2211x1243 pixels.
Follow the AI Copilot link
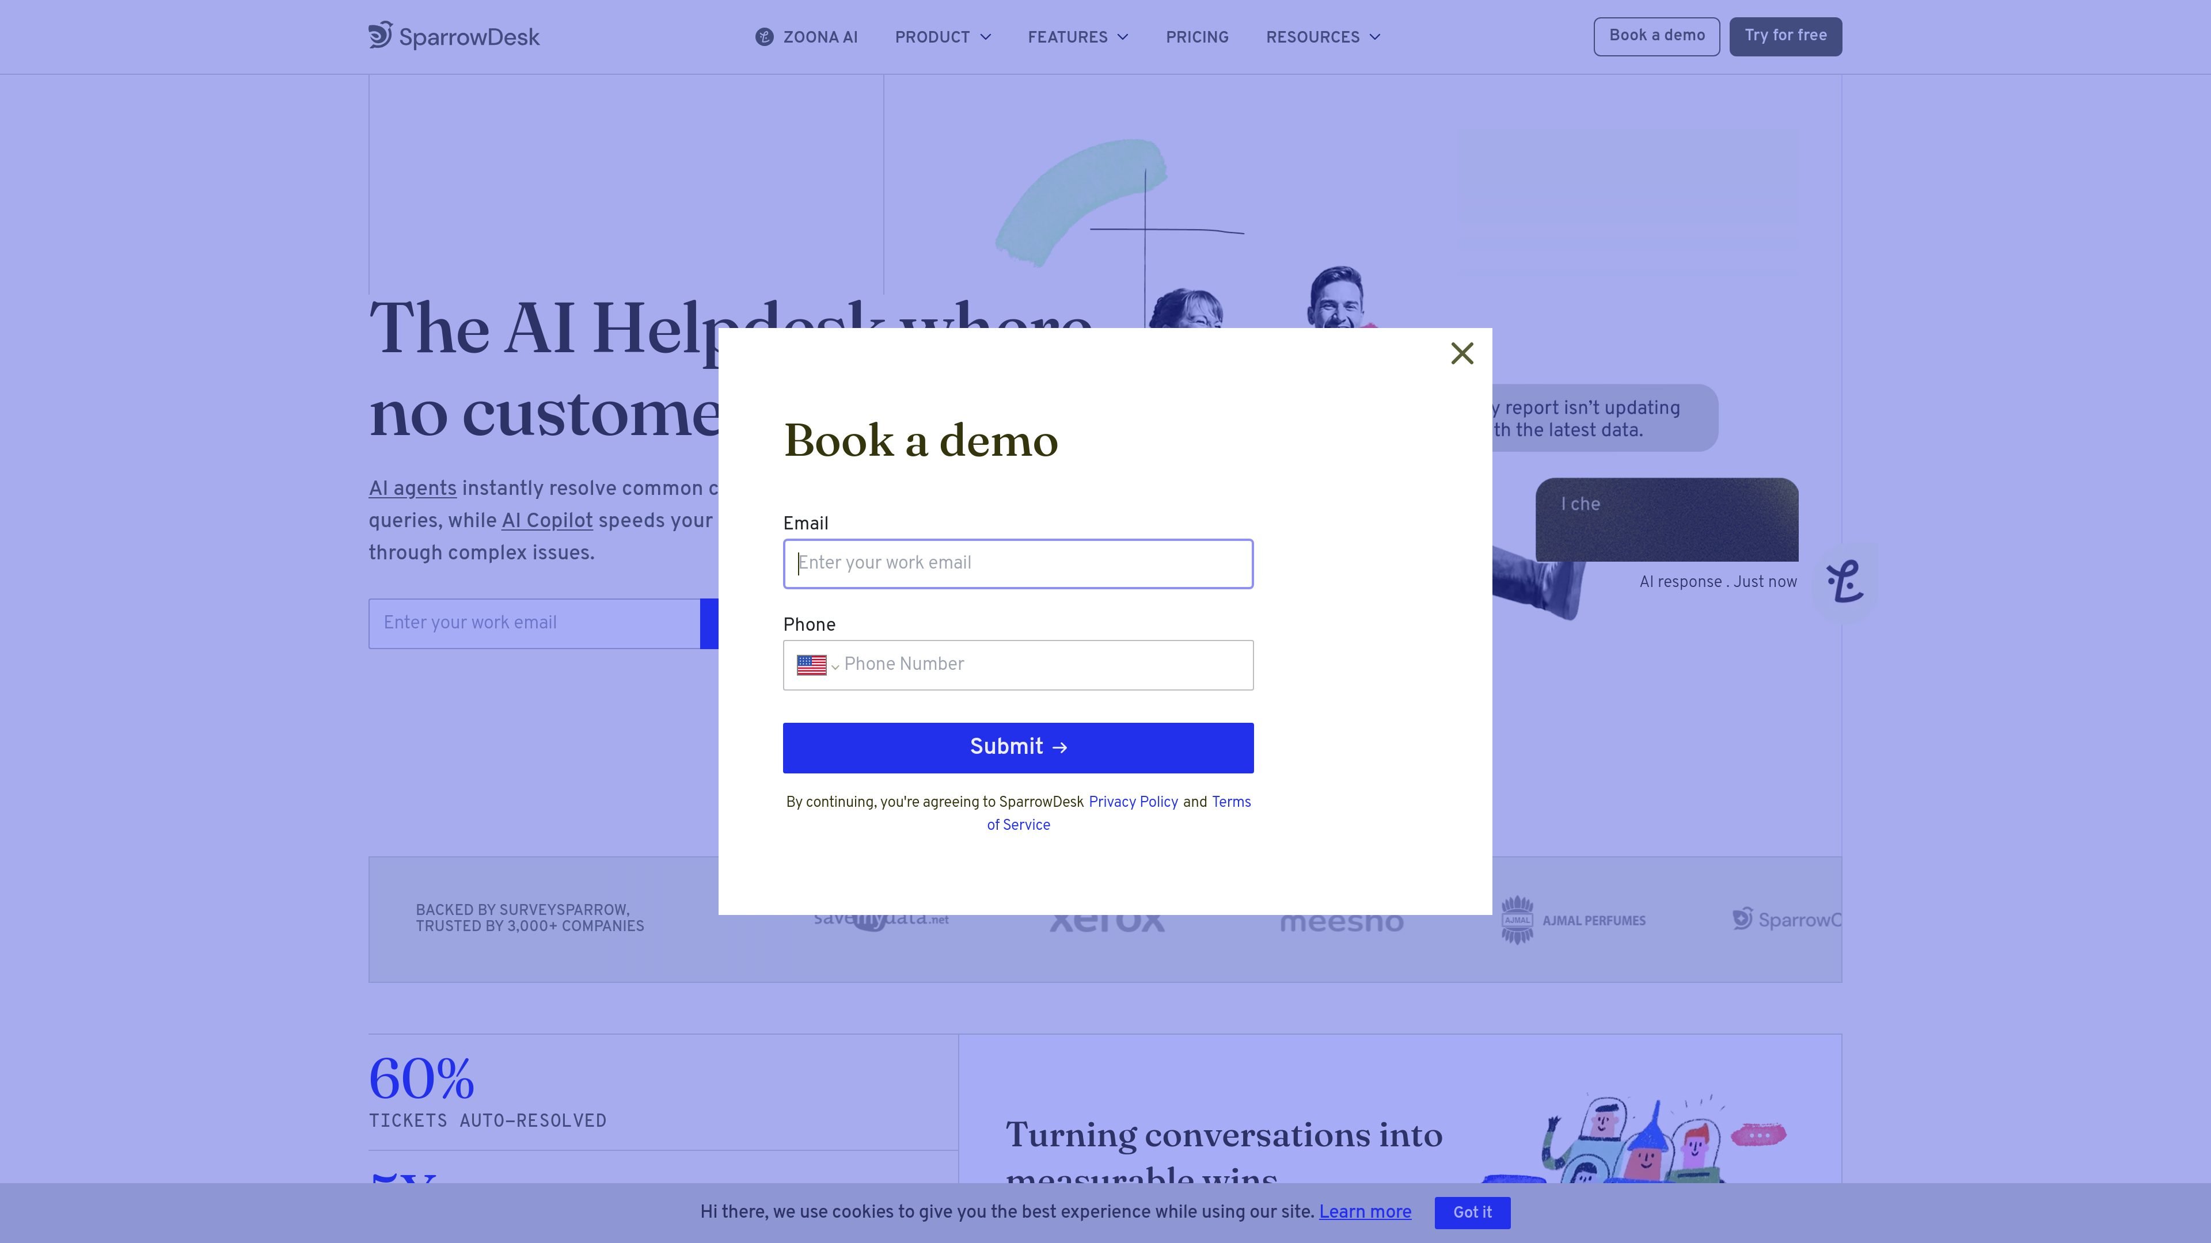tap(547, 521)
